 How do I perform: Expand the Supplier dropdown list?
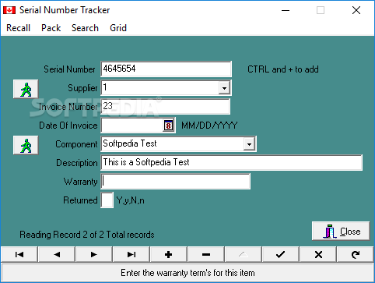pos(224,88)
